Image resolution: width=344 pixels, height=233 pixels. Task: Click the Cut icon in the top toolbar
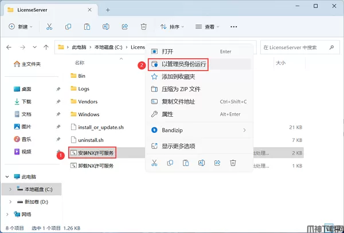pos(49,27)
